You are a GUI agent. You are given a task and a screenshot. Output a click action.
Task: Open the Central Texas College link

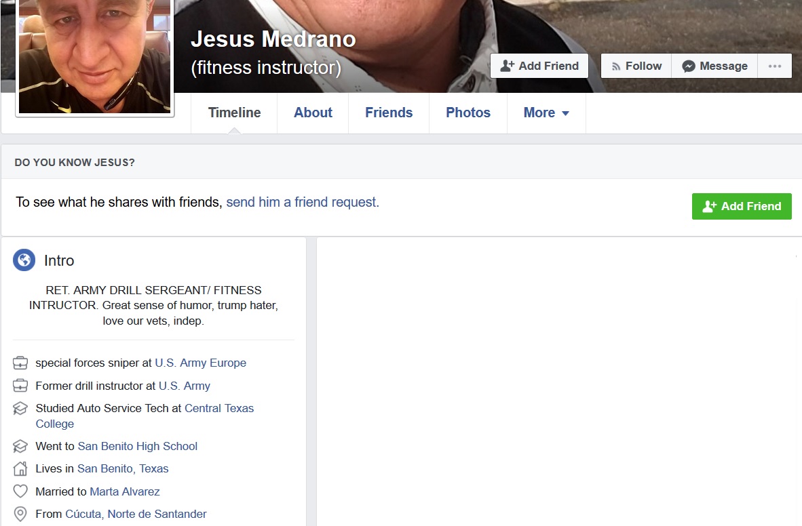(x=218, y=409)
